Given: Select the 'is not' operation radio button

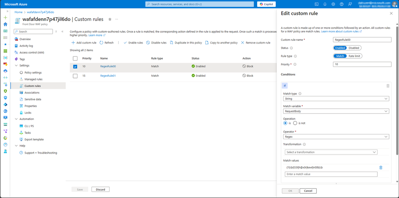Looking at the screenshot, I should click(295, 123).
